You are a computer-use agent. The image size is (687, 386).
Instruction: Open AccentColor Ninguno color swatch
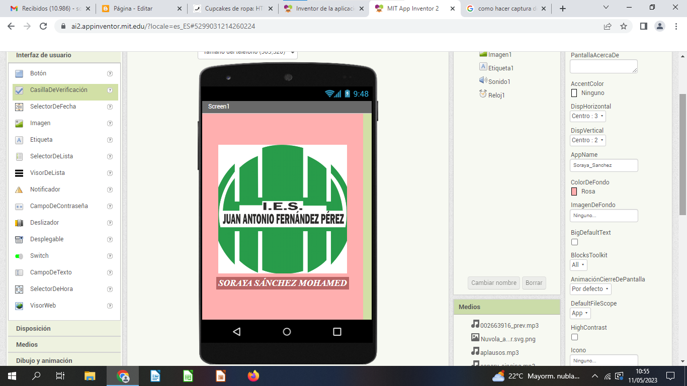click(x=574, y=93)
